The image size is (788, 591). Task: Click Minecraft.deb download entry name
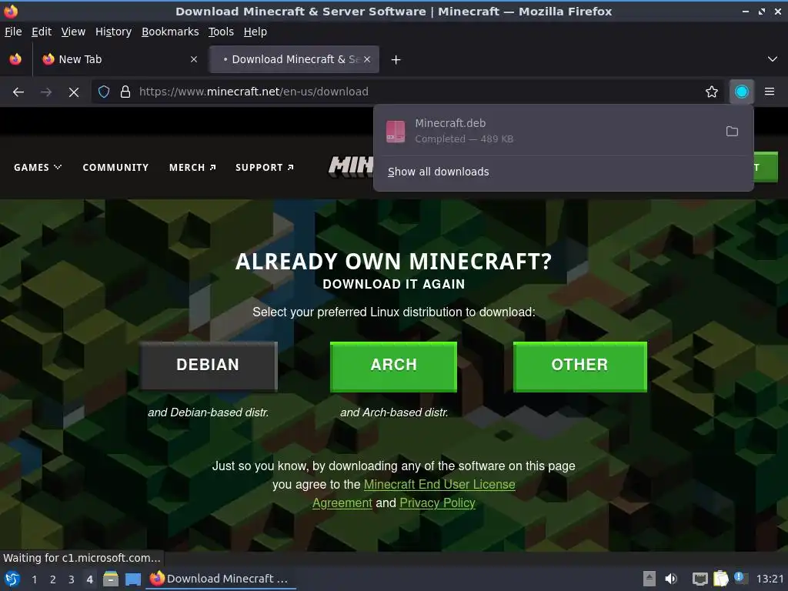pyautogui.click(x=450, y=123)
